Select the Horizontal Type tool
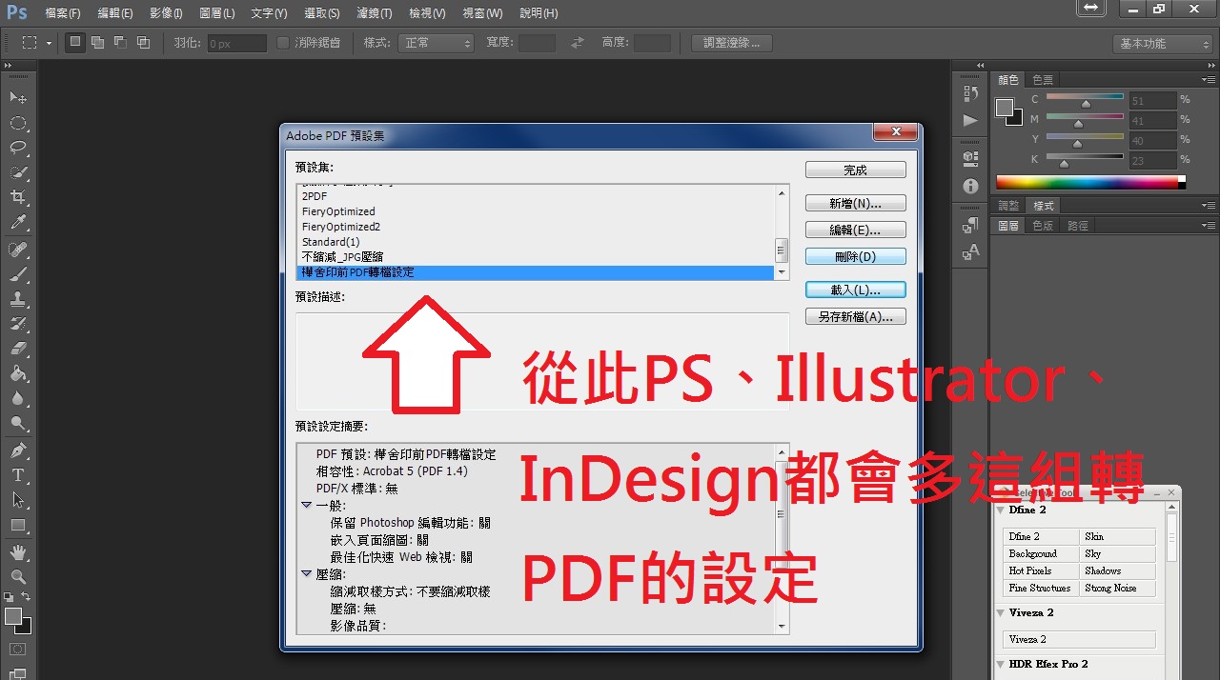Viewport: 1220px width, 680px height. [18, 475]
